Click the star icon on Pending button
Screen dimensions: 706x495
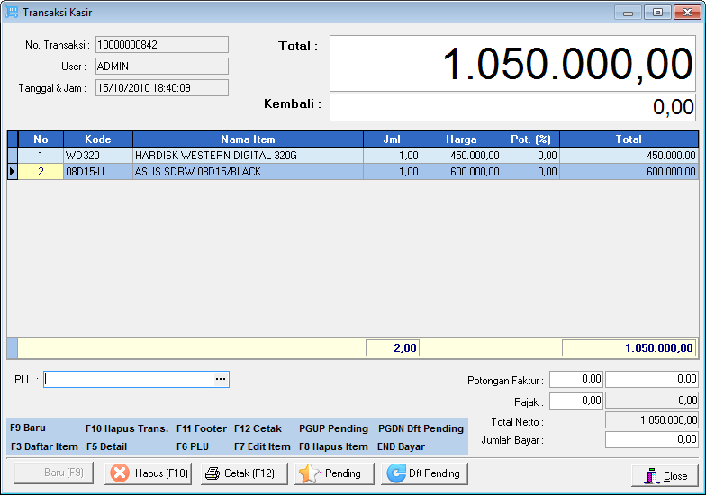(x=309, y=473)
